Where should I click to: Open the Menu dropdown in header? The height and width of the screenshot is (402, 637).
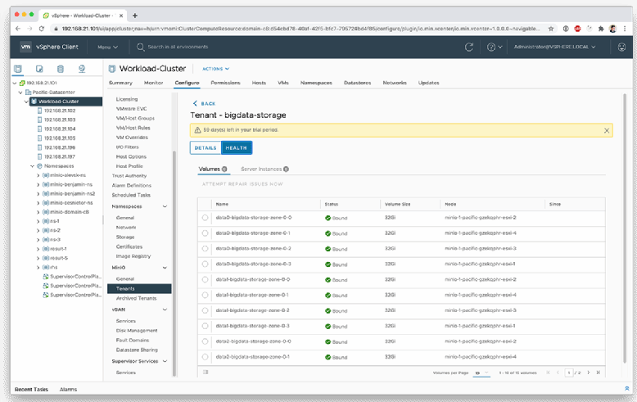point(107,47)
